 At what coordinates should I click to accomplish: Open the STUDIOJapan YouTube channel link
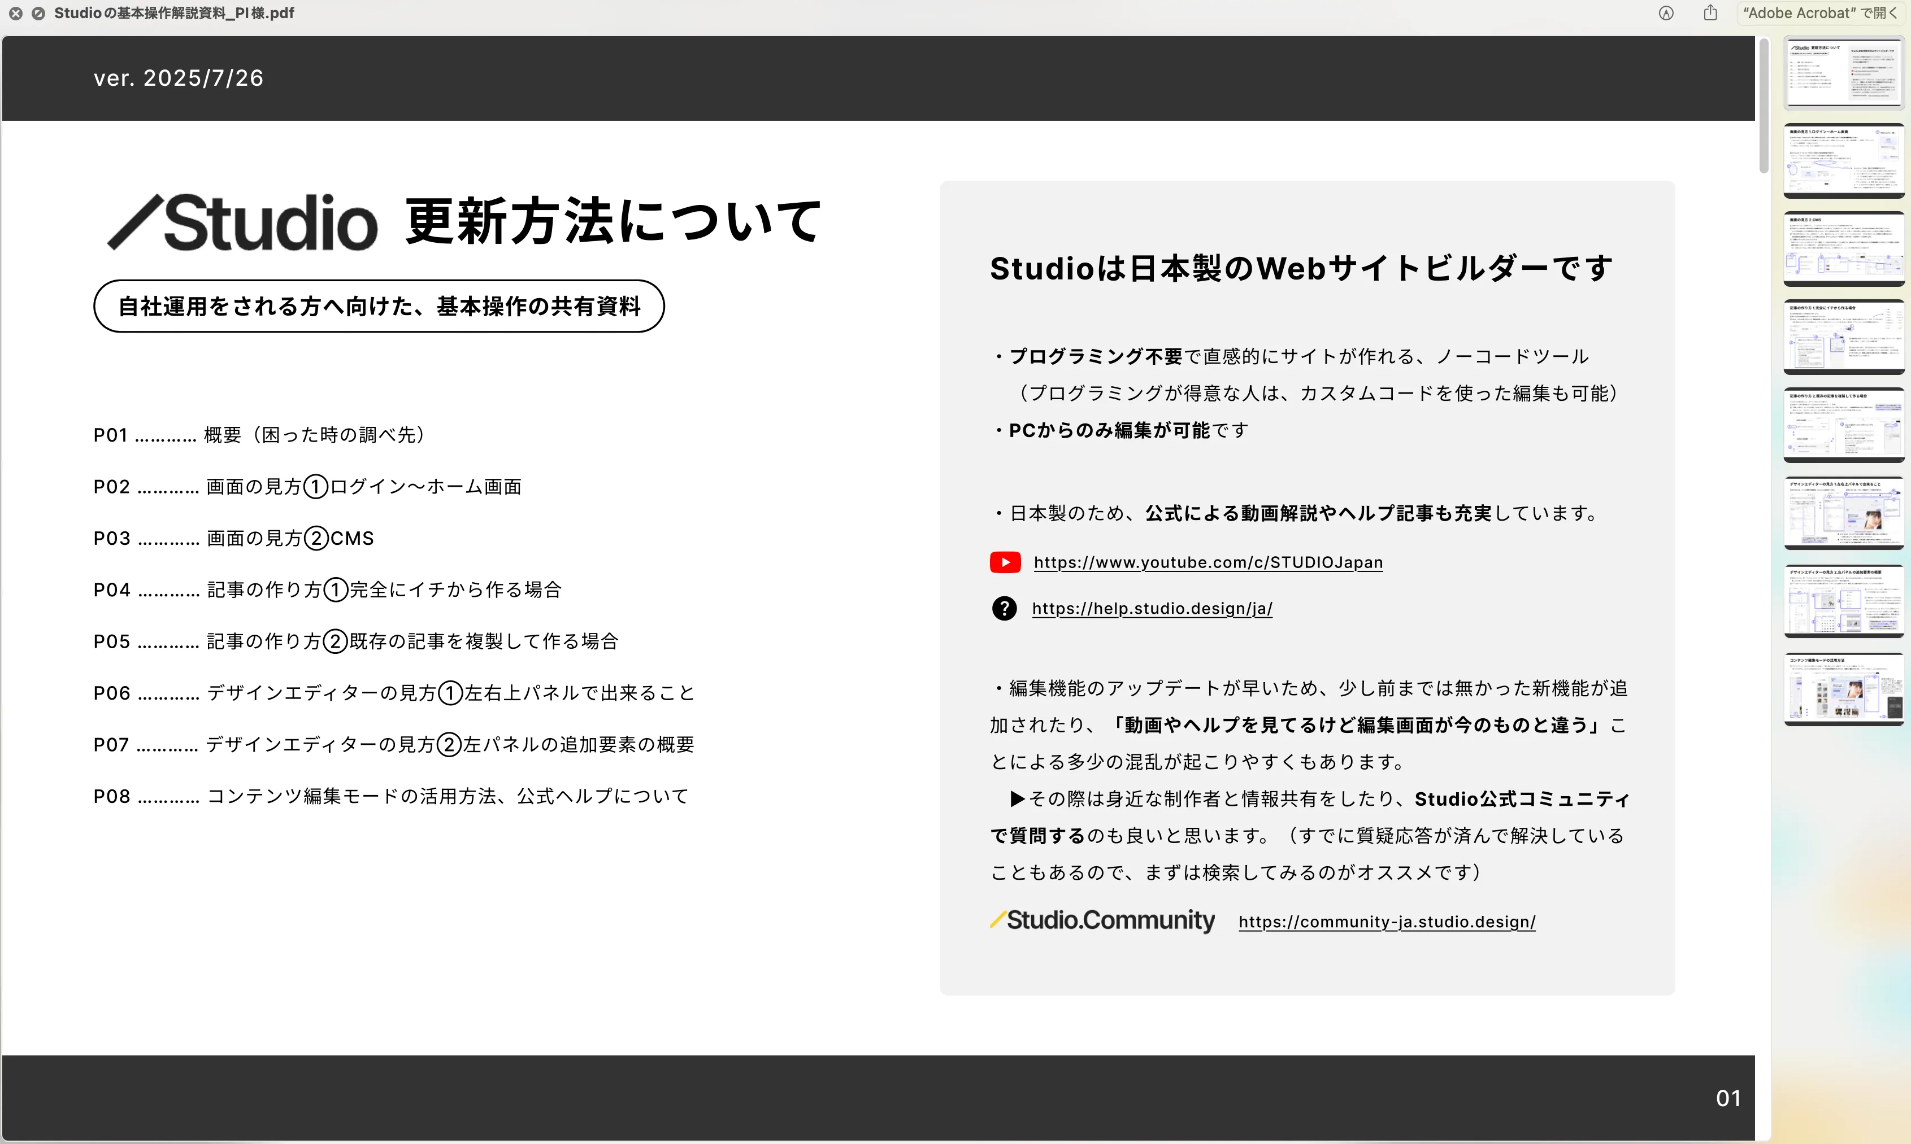(1208, 563)
